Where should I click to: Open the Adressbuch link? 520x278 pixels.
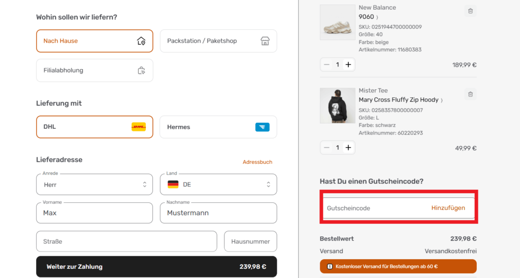tap(257, 162)
